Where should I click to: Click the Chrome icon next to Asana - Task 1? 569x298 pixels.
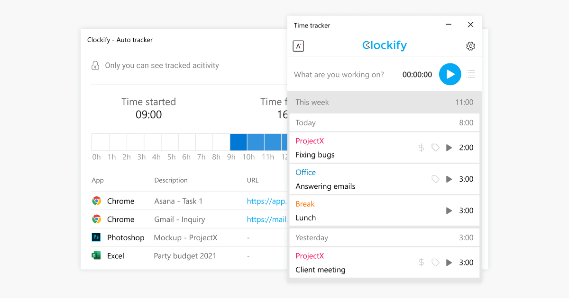(x=96, y=201)
